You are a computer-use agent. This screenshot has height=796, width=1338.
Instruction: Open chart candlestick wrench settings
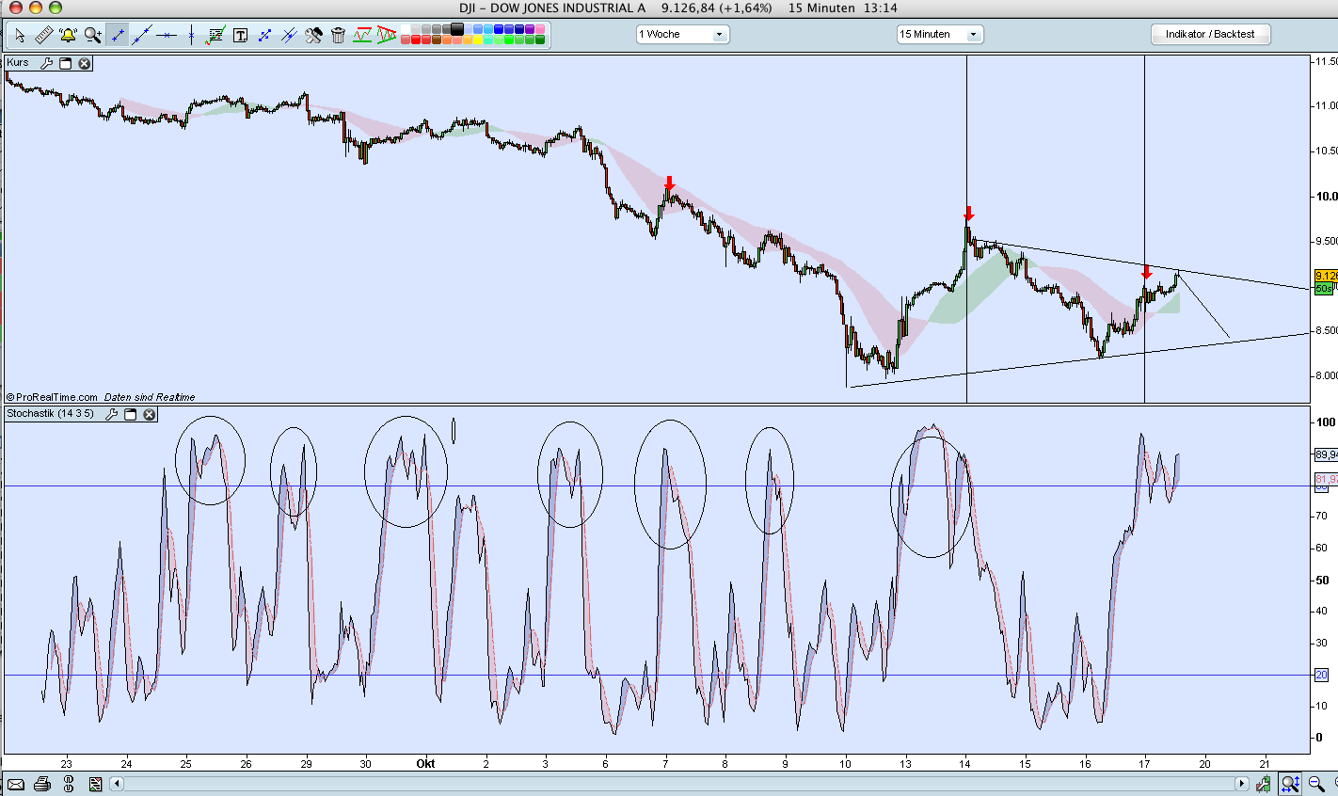[x=1263, y=784]
